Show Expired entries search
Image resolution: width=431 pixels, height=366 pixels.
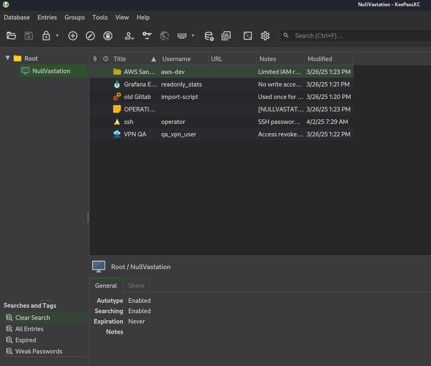tap(45, 340)
